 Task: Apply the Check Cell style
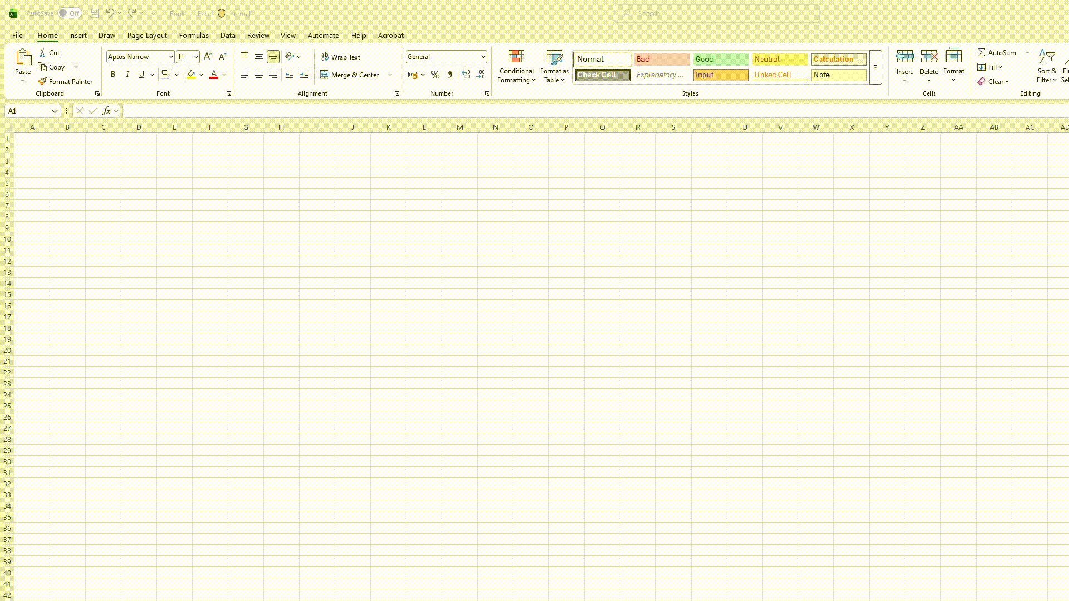point(603,75)
